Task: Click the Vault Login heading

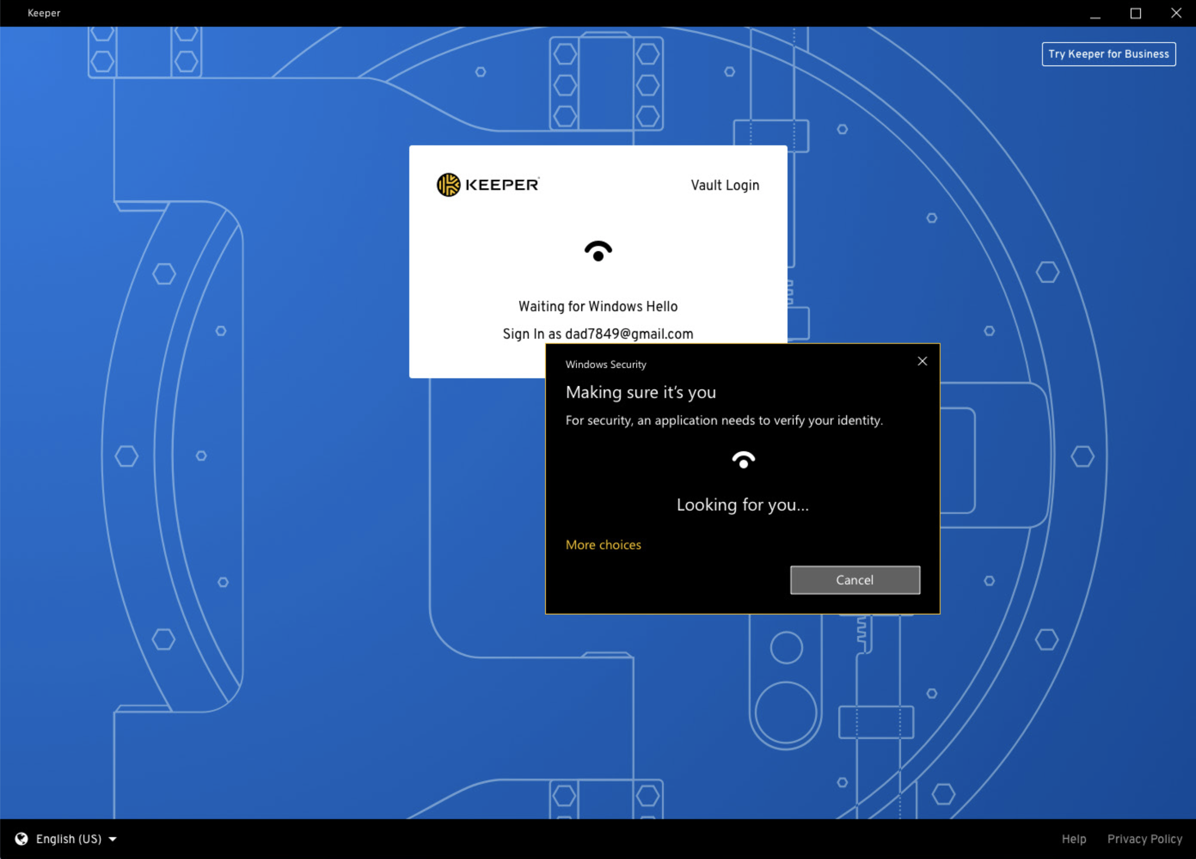Action: coord(724,185)
